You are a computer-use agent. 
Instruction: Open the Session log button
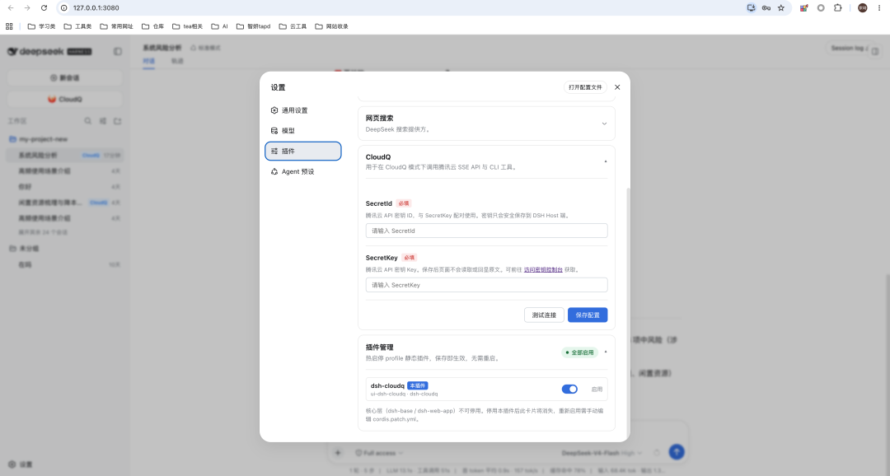(849, 49)
